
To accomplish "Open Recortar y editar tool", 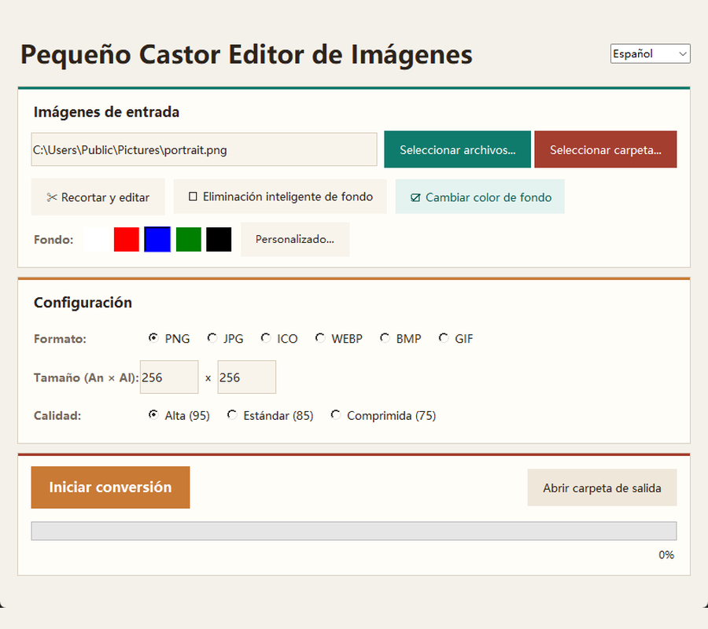I will [98, 197].
